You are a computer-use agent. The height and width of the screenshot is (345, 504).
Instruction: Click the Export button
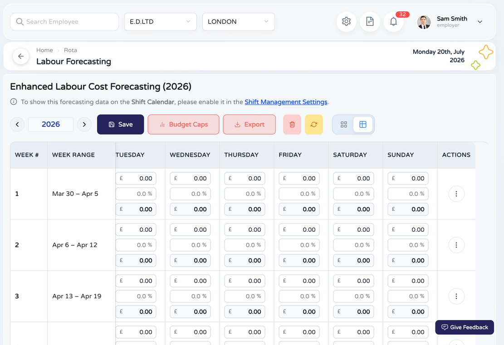(x=249, y=124)
